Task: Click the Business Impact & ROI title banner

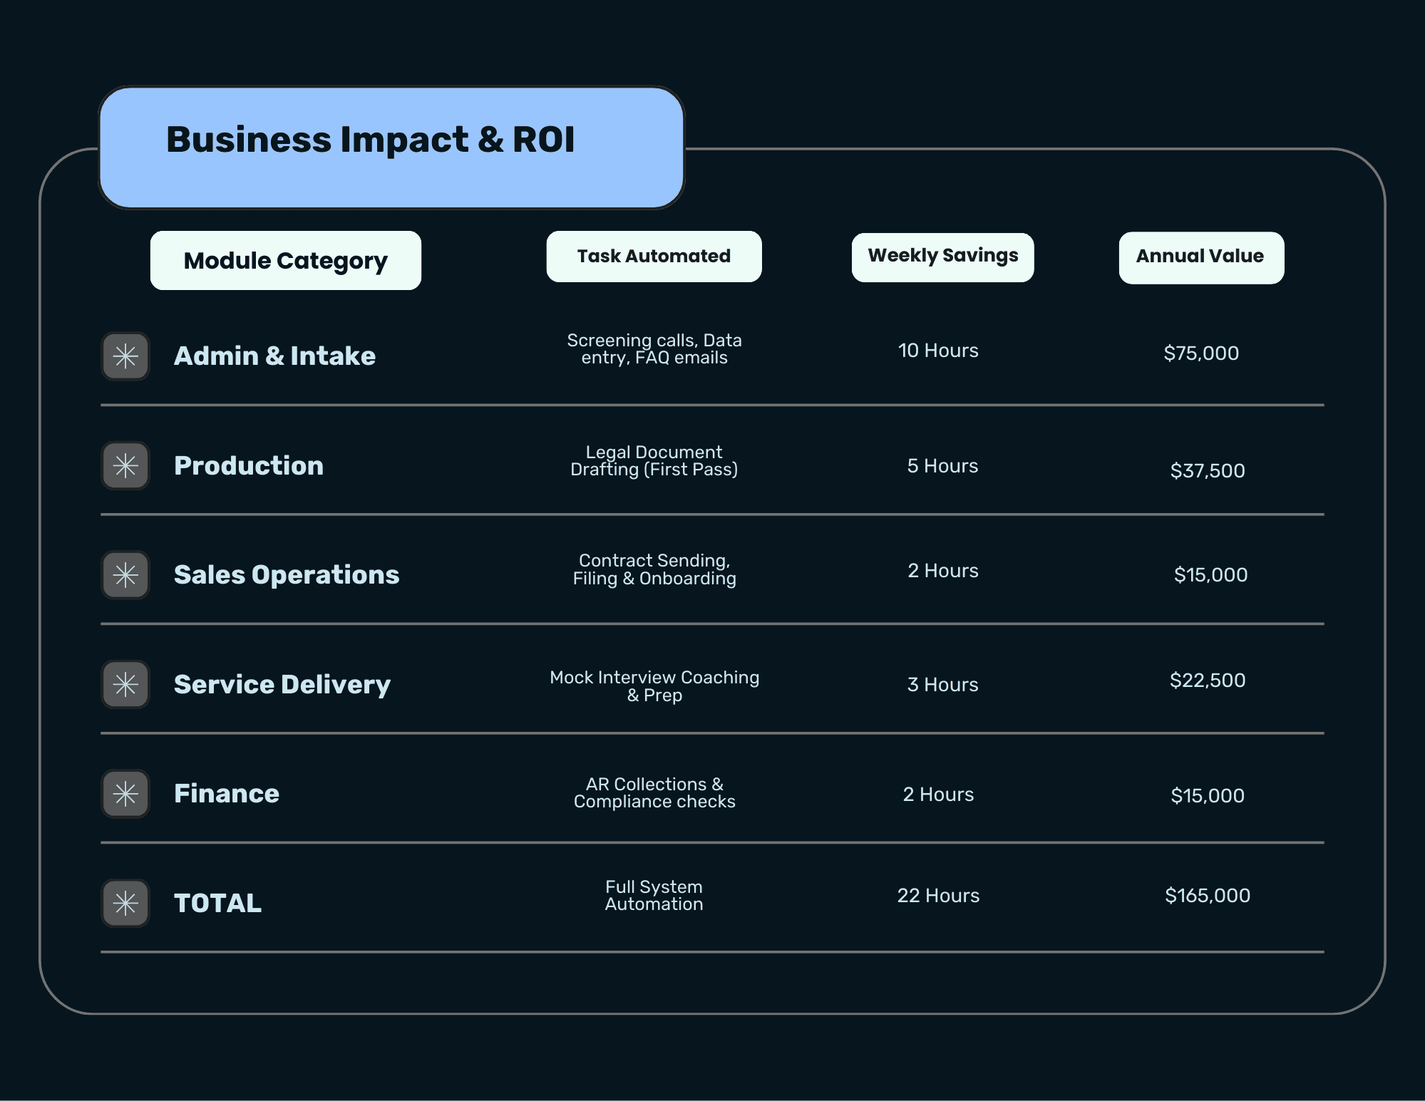Action: (391, 148)
